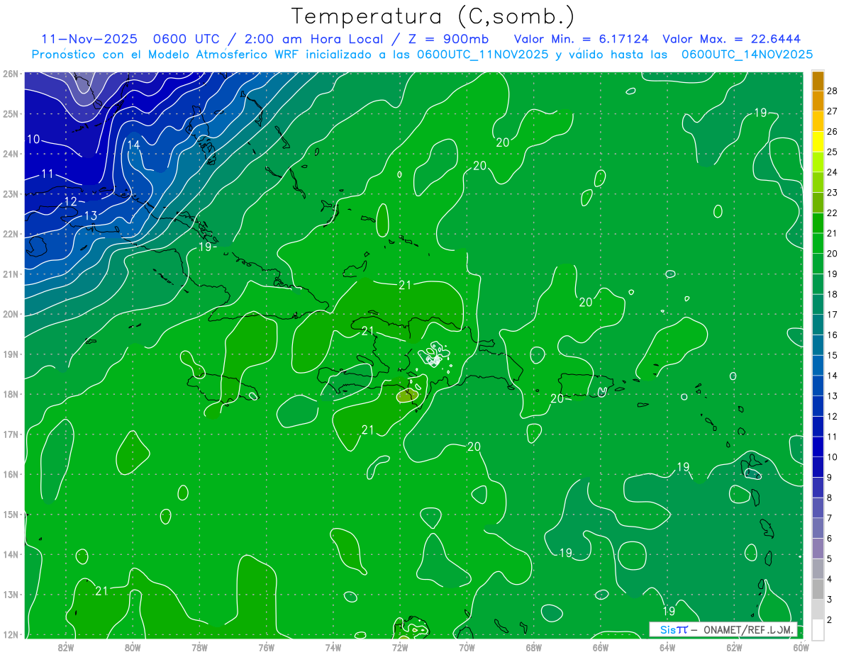The width and height of the screenshot is (851, 657).
Task: Click the '0600 UTC' time in the subtitle
Action: click(x=186, y=39)
